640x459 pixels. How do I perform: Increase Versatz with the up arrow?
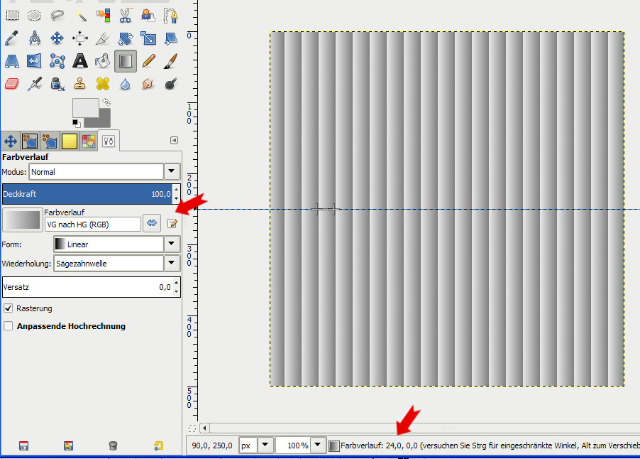point(177,282)
